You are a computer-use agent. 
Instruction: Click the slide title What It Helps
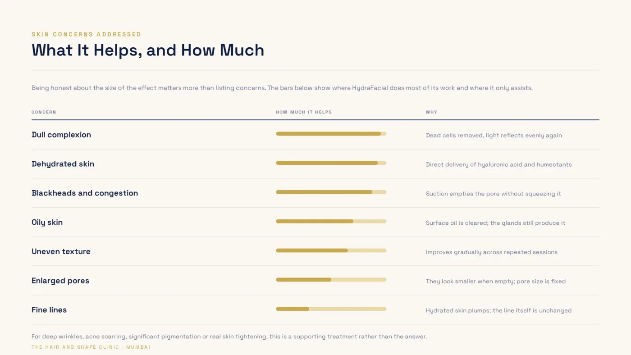click(x=148, y=50)
